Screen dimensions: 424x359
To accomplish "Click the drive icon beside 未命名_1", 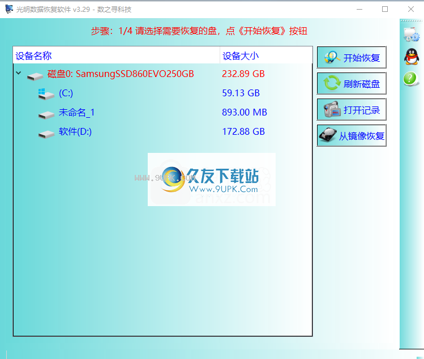I will [x=46, y=115].
